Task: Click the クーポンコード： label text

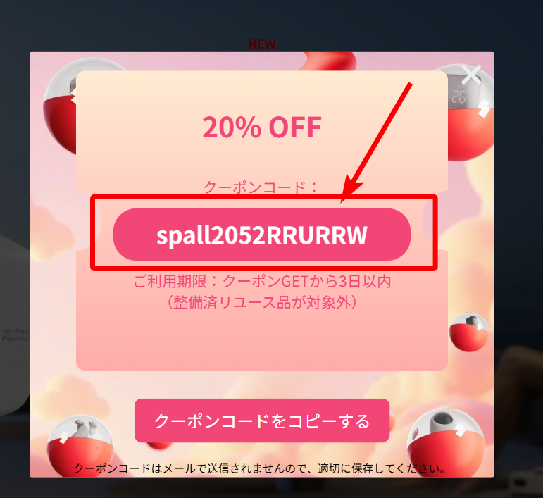Action: point(261,187)
